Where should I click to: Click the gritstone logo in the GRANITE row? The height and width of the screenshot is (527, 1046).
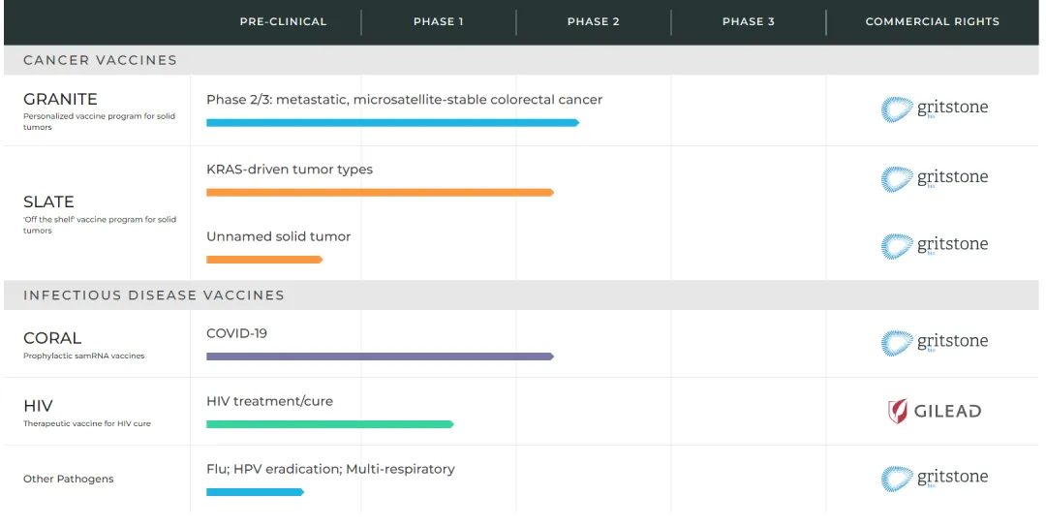pyautogui.click(x=934, y=108)
